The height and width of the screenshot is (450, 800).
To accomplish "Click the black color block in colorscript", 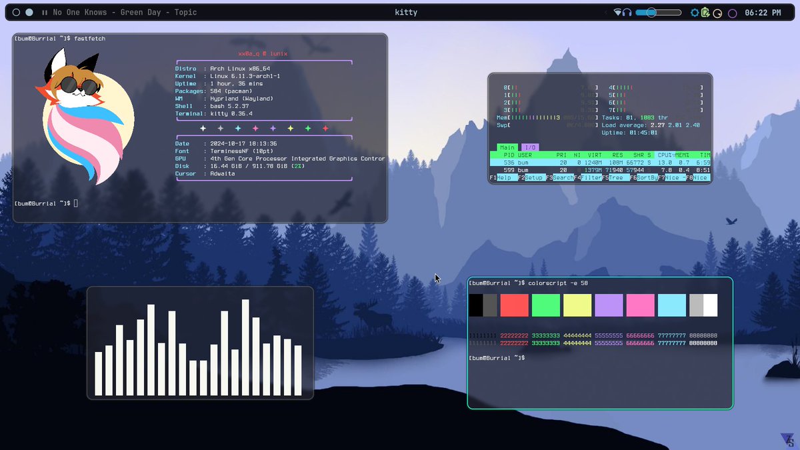I will (x=483, y=305).
